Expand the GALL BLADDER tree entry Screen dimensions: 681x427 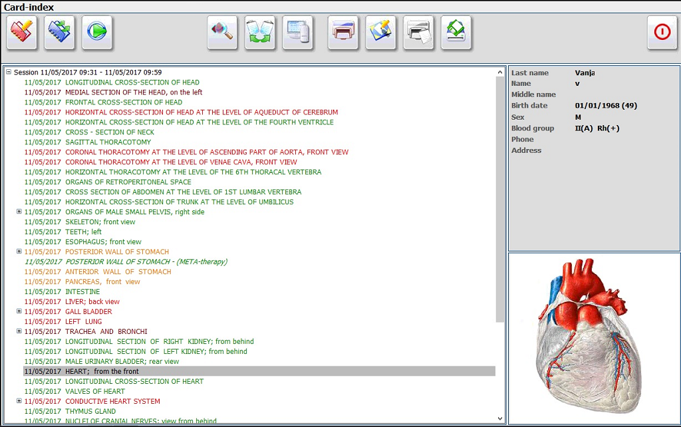click(19, 311)
